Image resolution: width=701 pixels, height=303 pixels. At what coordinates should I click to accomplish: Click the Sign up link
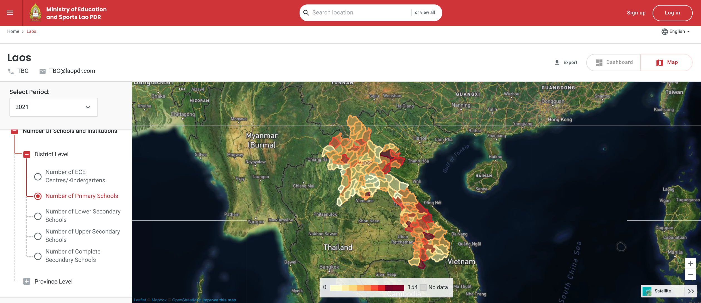636,13
